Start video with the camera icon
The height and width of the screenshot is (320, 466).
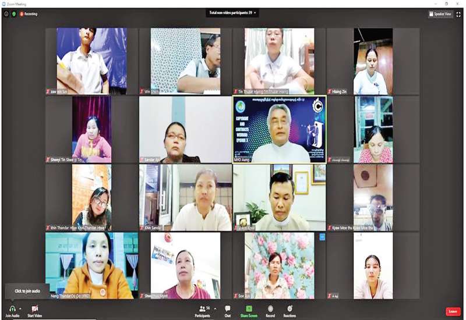tap(34, 308)
